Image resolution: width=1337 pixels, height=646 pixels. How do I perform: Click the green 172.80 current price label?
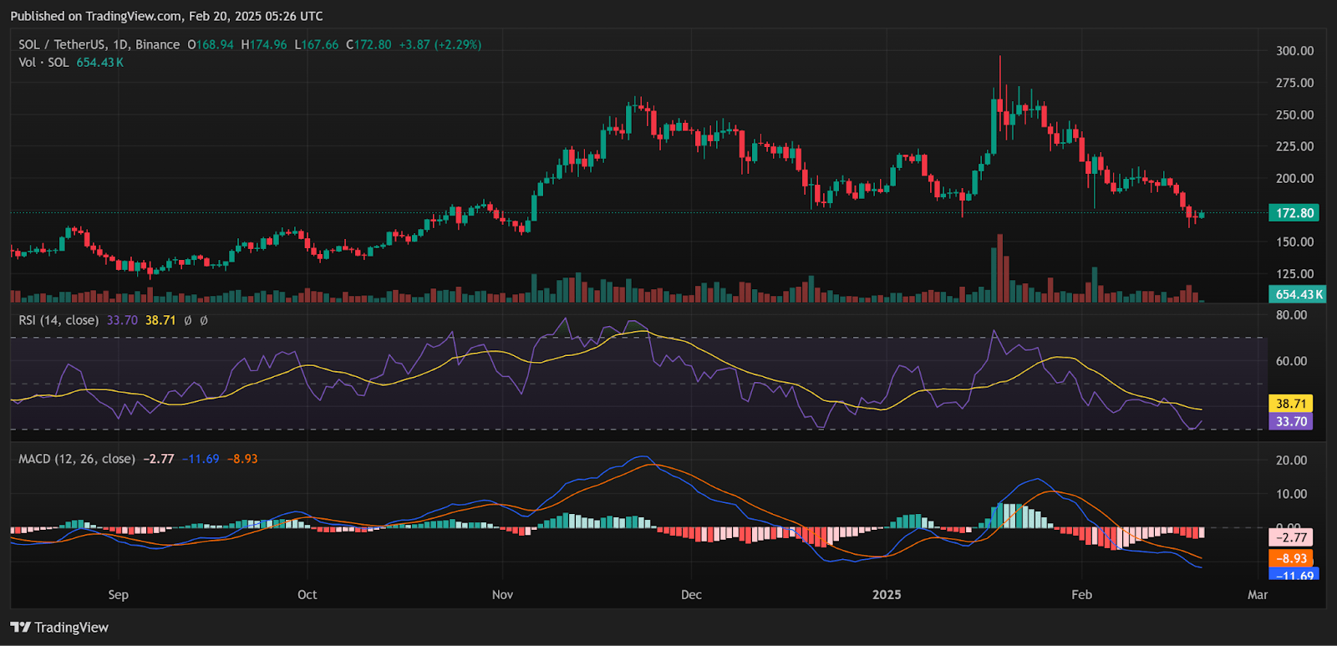(x=1294, y=213)
